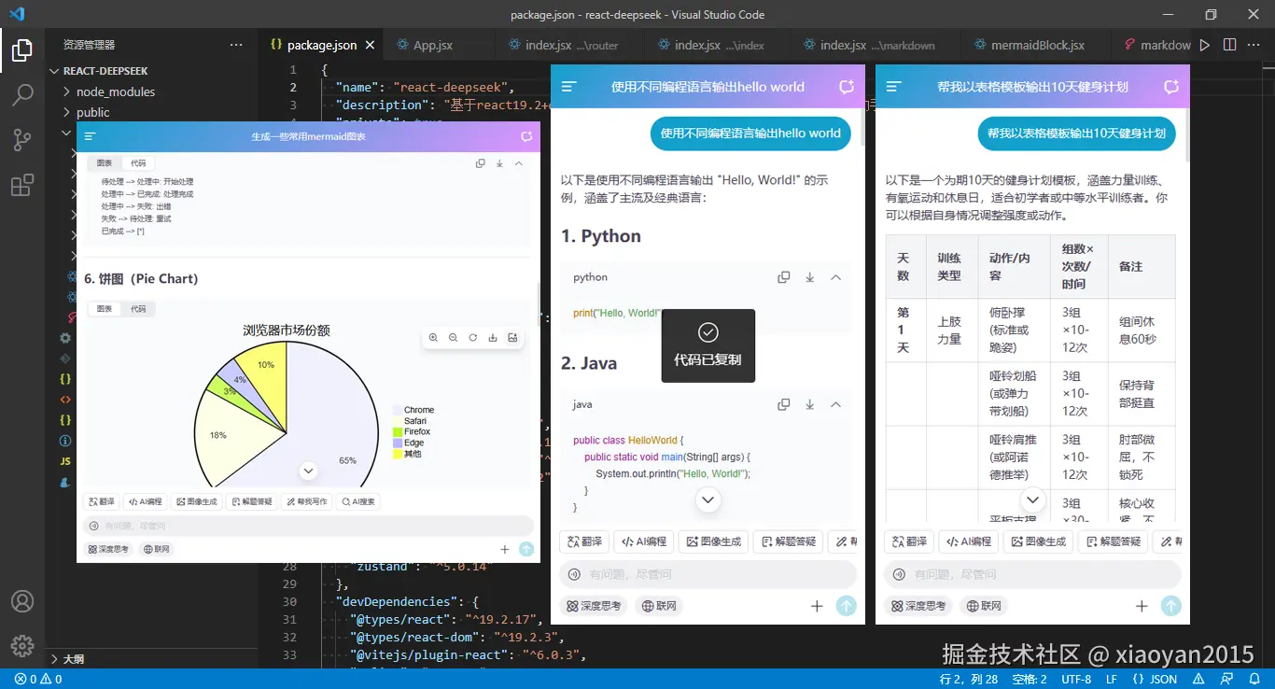Open the Manage gear in activity bar
1275x689 pixels.
[x=22, y=645]
